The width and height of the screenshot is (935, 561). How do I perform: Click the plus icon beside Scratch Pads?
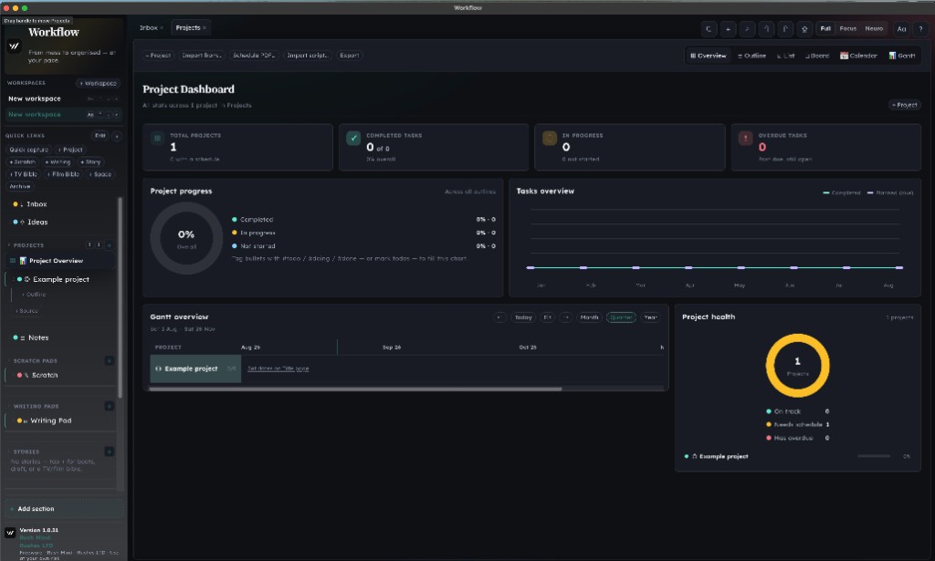click(110, 360)
